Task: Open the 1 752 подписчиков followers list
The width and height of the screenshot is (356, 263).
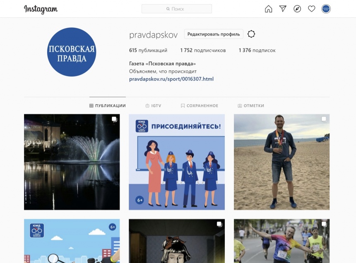Action: 203,50
